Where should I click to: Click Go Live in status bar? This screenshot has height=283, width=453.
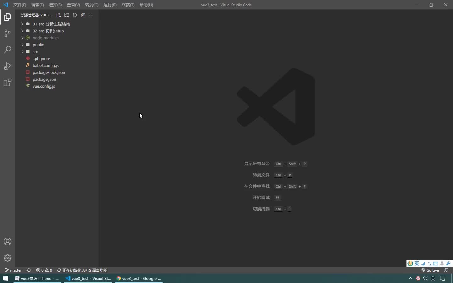pos(430,270)
